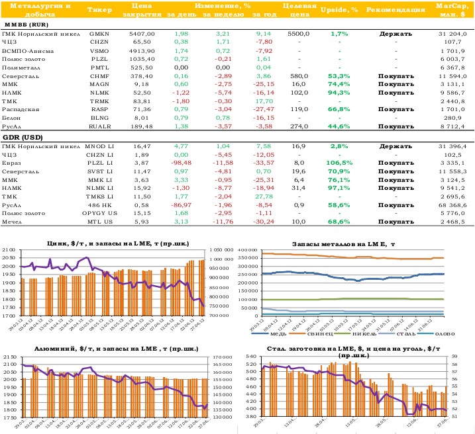Select the 'GDR (USD)' section label

tap(23, 138)
